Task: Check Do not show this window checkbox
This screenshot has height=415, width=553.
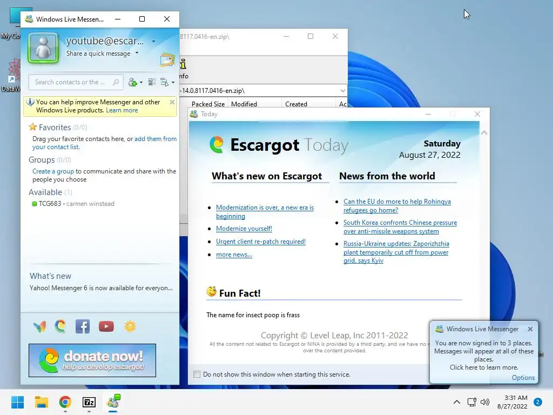Action: [x=197, y=374]
